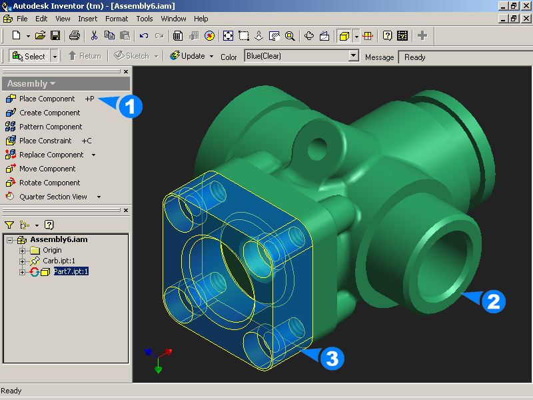Viewport: 533px width, 400px height.
Task: Click the Open file folder icon
Action: (x=40, y=35)
